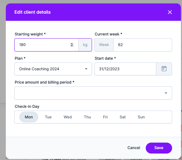Open the Online Coaching 2024 plan dropdown
Viewport: 182px width, 160px height.
click(x=53, y=69)
